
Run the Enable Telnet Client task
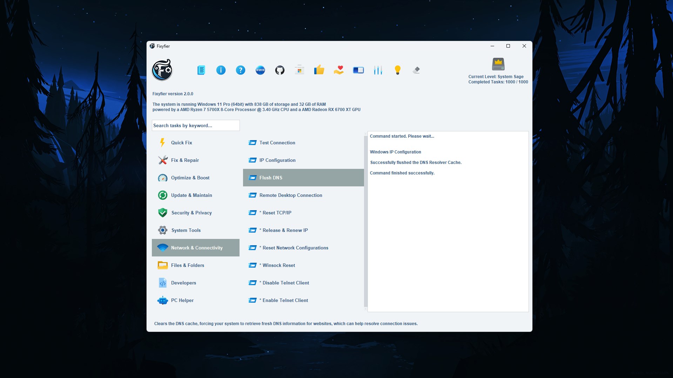click(x=303, y=300)
